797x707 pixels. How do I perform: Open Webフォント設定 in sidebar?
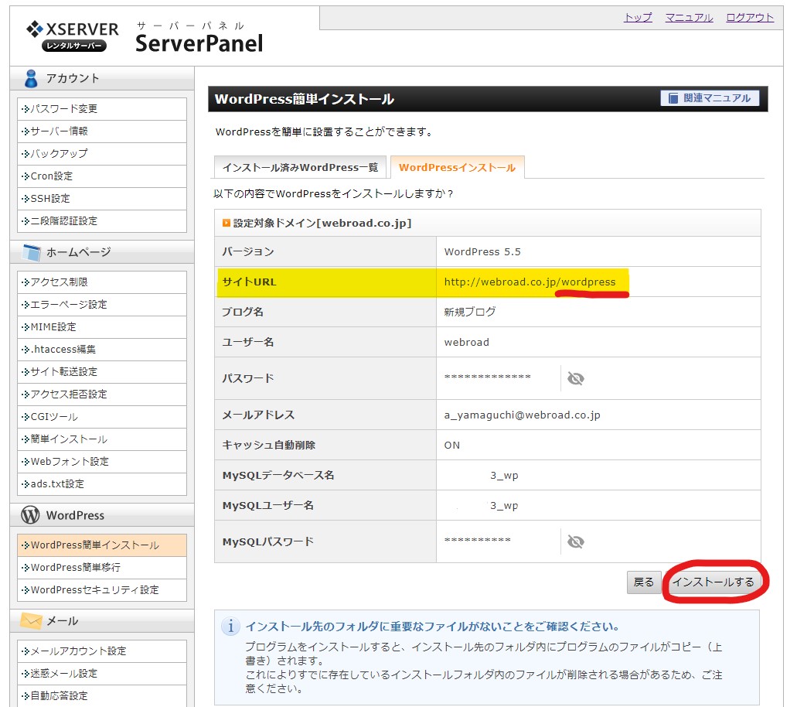point(102,461)
